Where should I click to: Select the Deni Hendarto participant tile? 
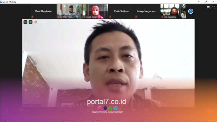(43, 11)
